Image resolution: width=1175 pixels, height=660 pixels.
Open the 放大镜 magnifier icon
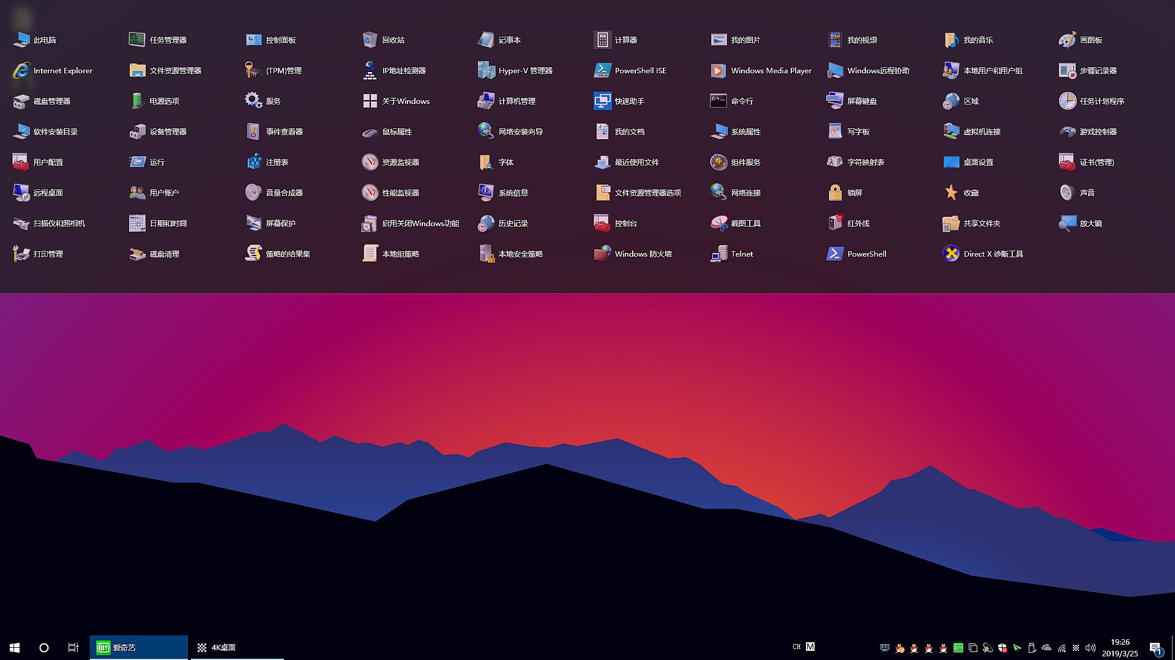1067,223
